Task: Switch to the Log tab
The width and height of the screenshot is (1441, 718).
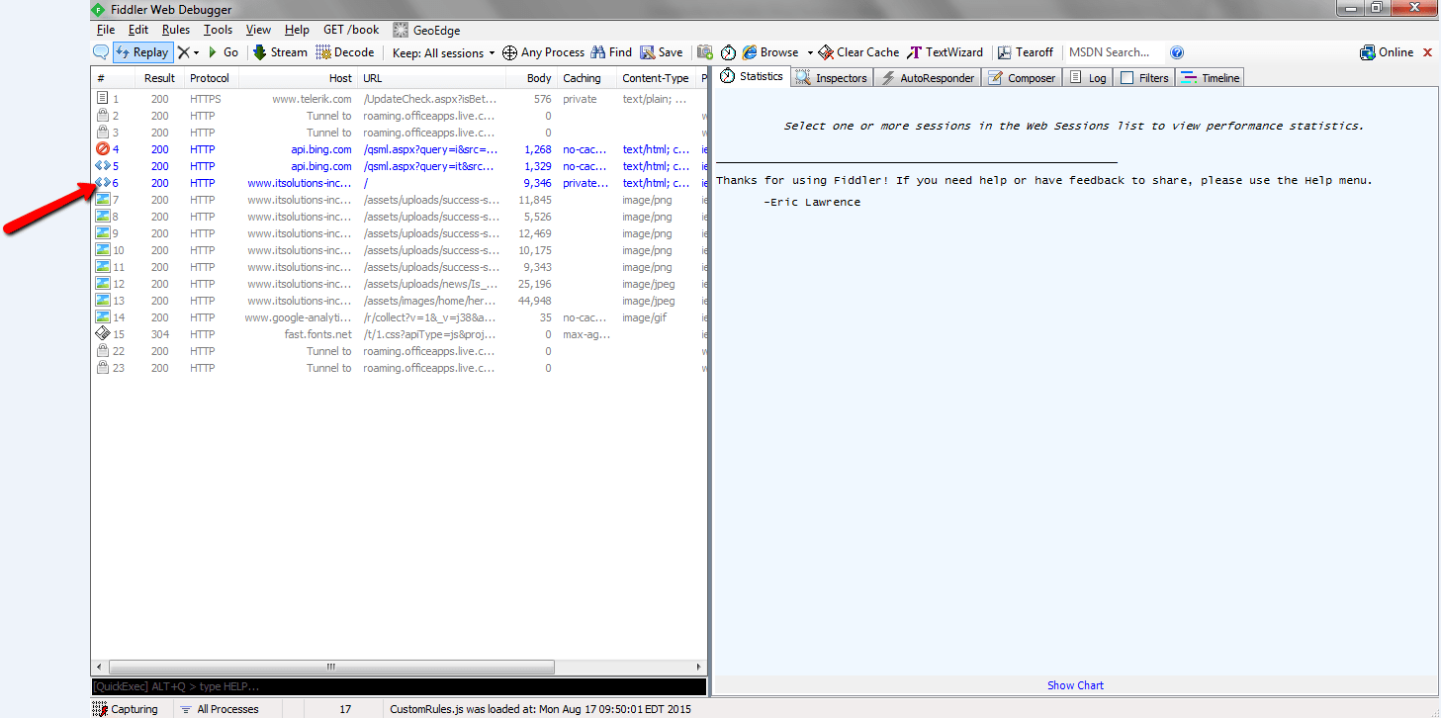Action: click(x=1089, y=78)
